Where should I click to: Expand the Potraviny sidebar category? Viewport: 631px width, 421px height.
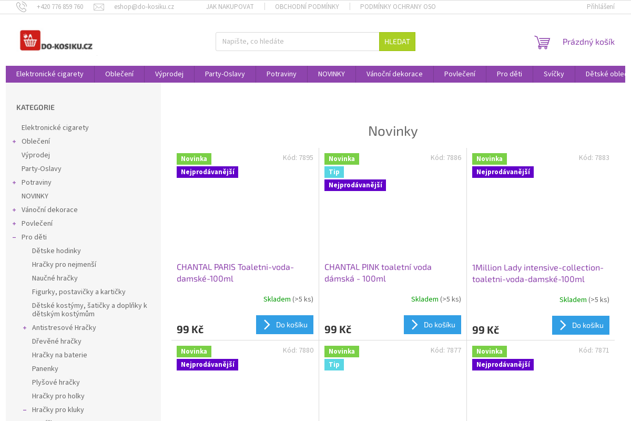pyautogui.click(x=14, y=183)
